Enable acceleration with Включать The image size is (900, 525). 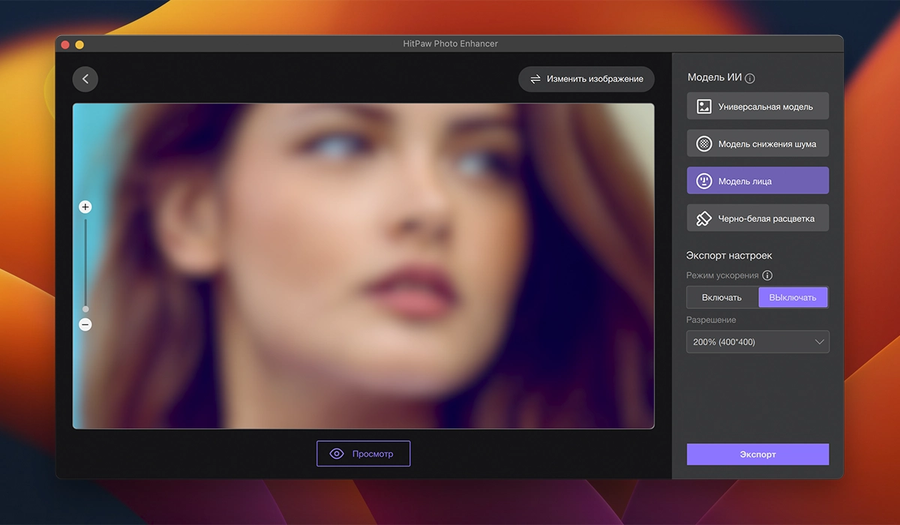pos(721,298)
